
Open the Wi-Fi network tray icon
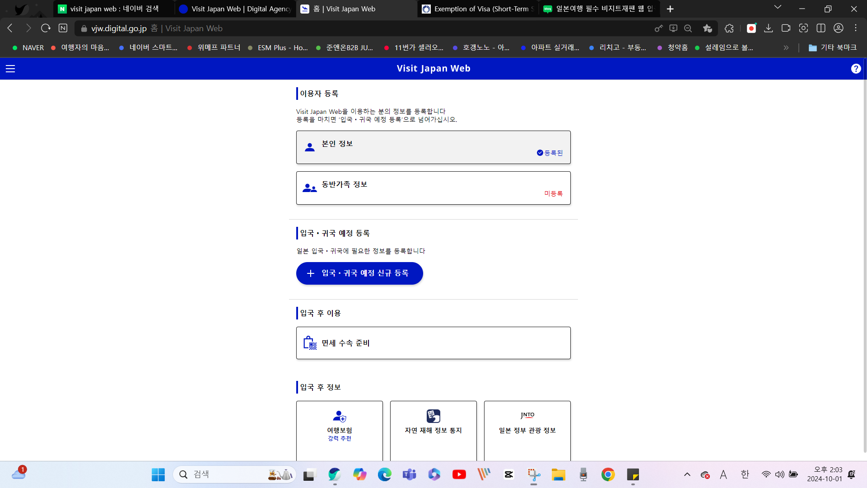point(766,474)
